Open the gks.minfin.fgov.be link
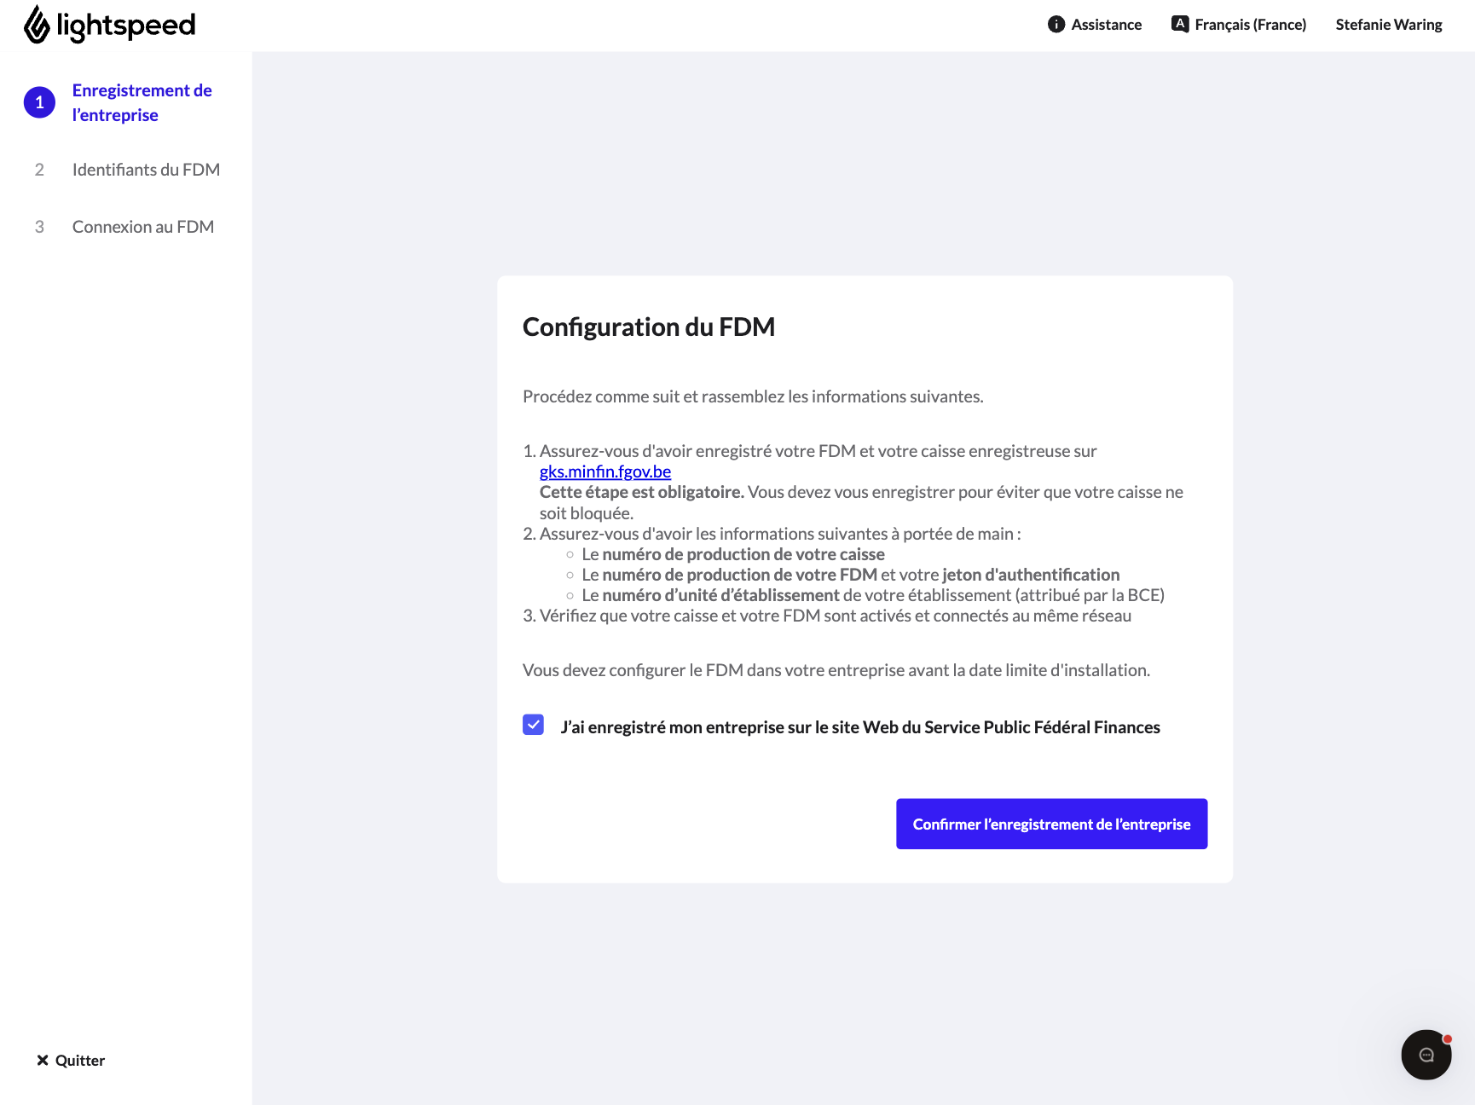Viewport: 1475px width, 1105px height. (x=605, y=472)
